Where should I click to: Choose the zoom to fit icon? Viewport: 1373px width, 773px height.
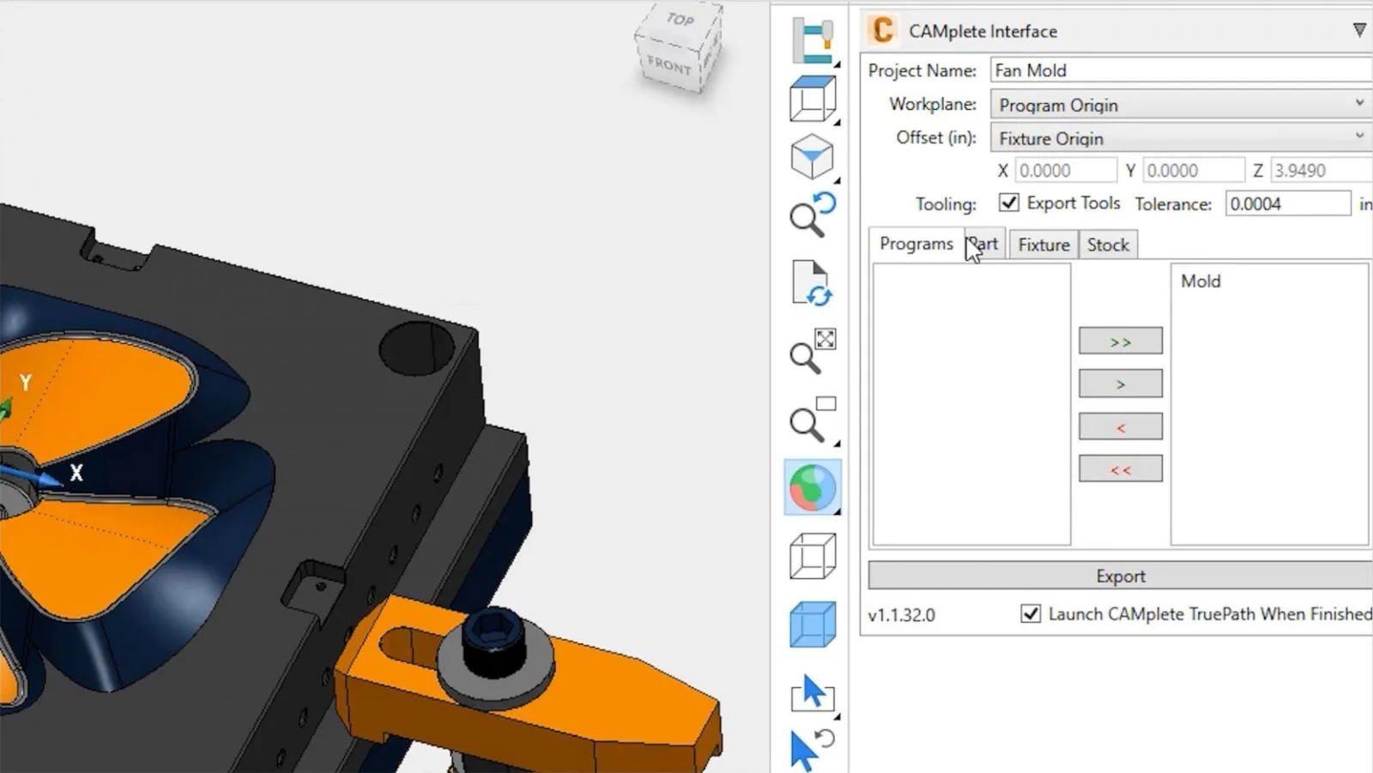click(812, 352)
